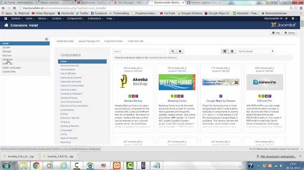Open Internet Explorer from the taskbar
The height and width of the screenshot is (170, 304).
pos(63,166)
